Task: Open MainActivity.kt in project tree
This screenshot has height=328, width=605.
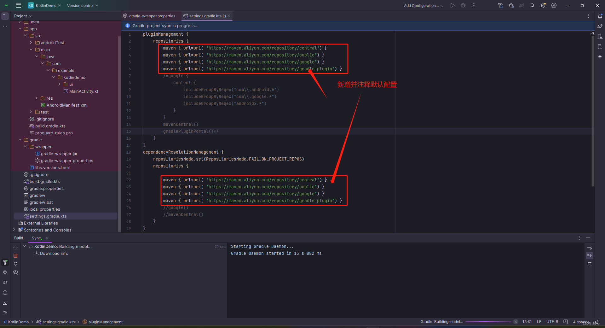Action: (81, 91)
